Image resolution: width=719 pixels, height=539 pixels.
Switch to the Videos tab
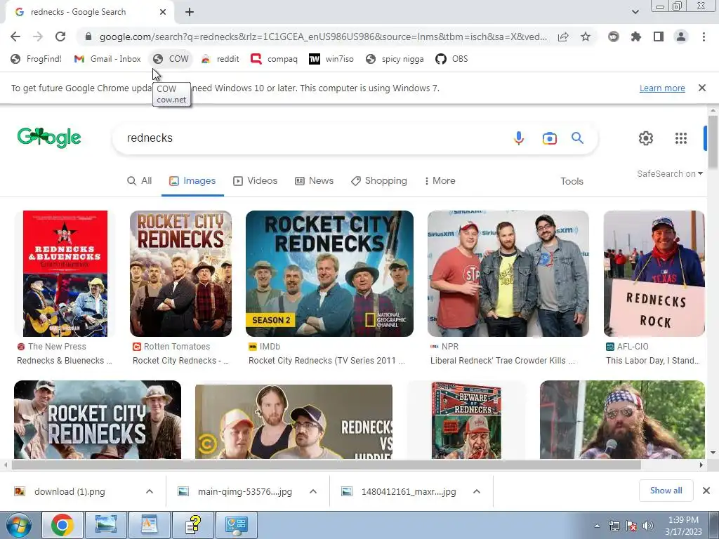[256, 180]
